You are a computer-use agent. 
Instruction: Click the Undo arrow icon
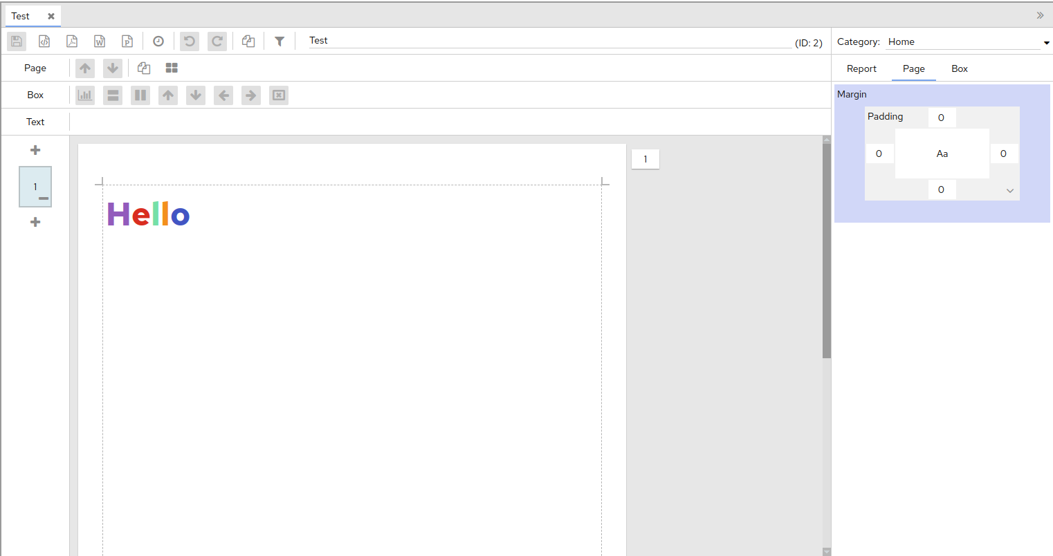(x=190, y=41)
